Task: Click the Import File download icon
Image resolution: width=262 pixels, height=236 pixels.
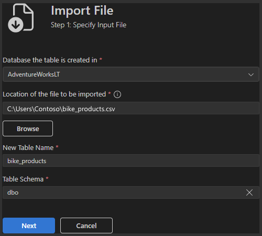Action: (21, 18)
